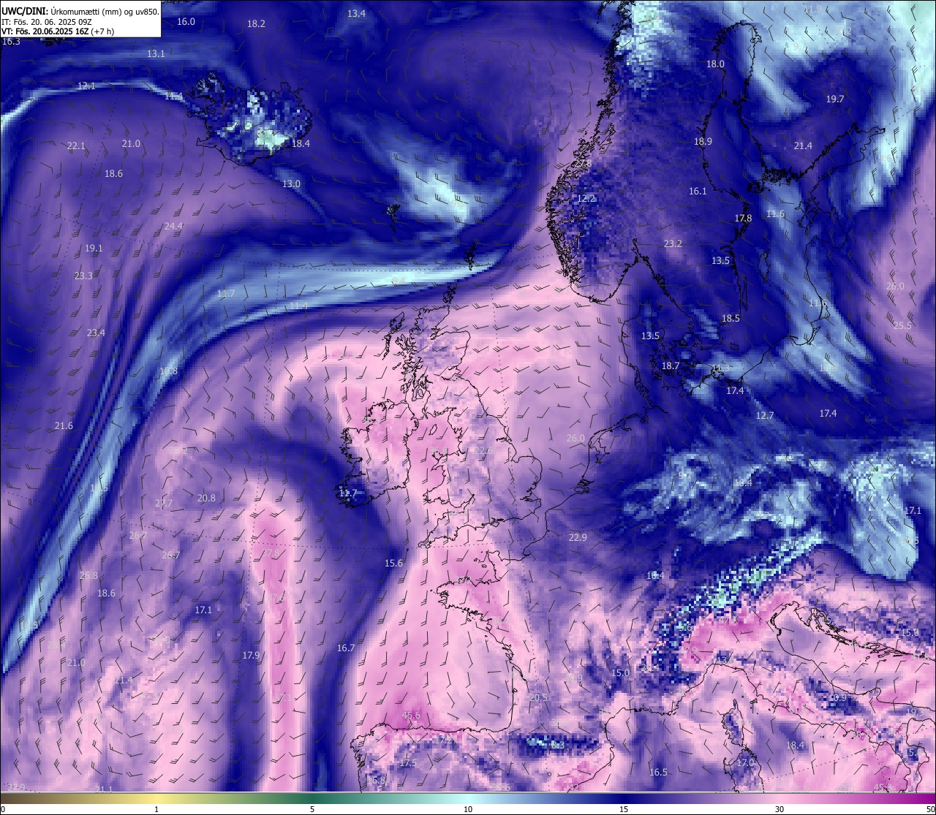Image resolution: width=936 pixels, height=815 pixels.
Task: Click the init time line 'IT: Fös. 20. 06. 2025 09Z'
Action: (x=47, y=22)
